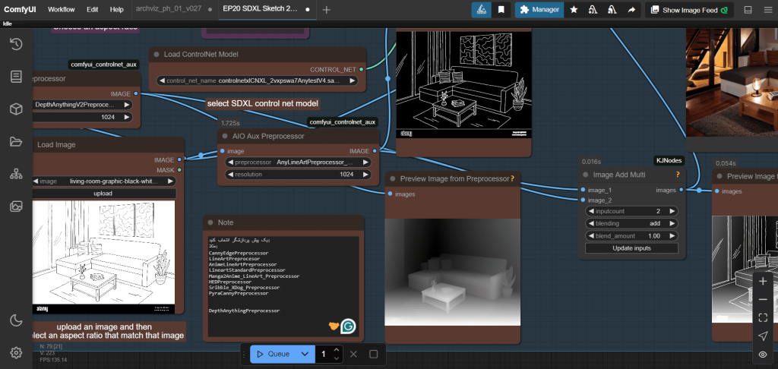The image size is (778, 369).
Task: Open the Workflow menu
Action: pyautogui.click(x=62, y=10)
